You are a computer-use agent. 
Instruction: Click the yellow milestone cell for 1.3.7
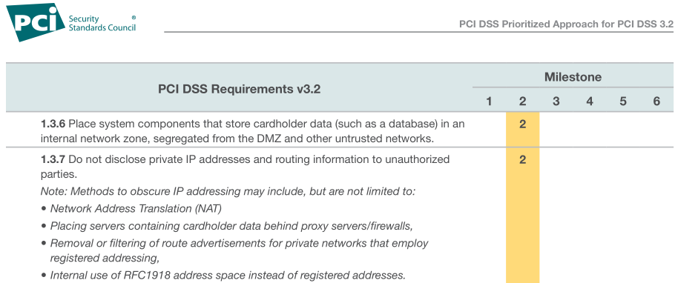click(x=523, y=215)
